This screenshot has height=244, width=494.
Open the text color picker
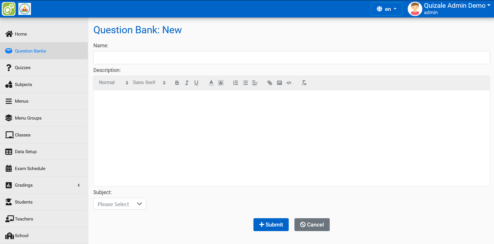[x=211, y=83]
